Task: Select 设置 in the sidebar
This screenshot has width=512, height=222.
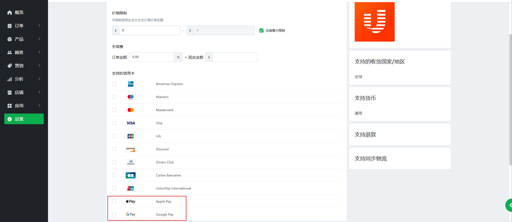Action: pos(24,119)
